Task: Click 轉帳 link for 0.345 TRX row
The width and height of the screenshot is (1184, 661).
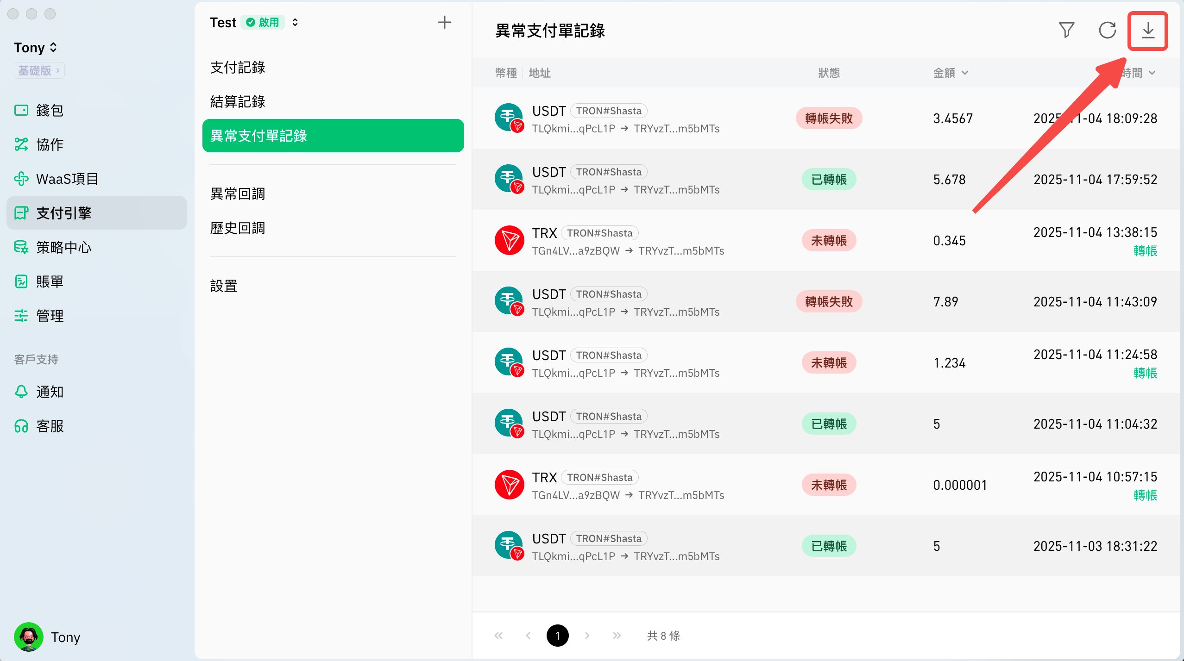Action: point(1145,251)
